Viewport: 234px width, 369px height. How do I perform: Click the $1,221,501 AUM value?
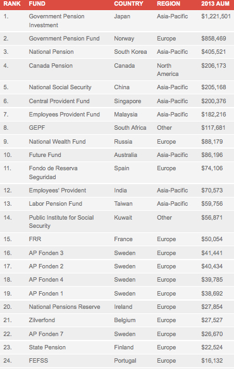(216, 16)
